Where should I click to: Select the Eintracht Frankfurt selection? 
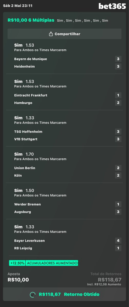pyautogui.click(x=64, y=95)
